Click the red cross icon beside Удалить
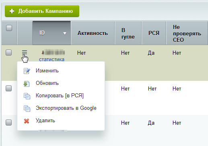This screenshot has width=208, height=146. click(x=27, y=121)
